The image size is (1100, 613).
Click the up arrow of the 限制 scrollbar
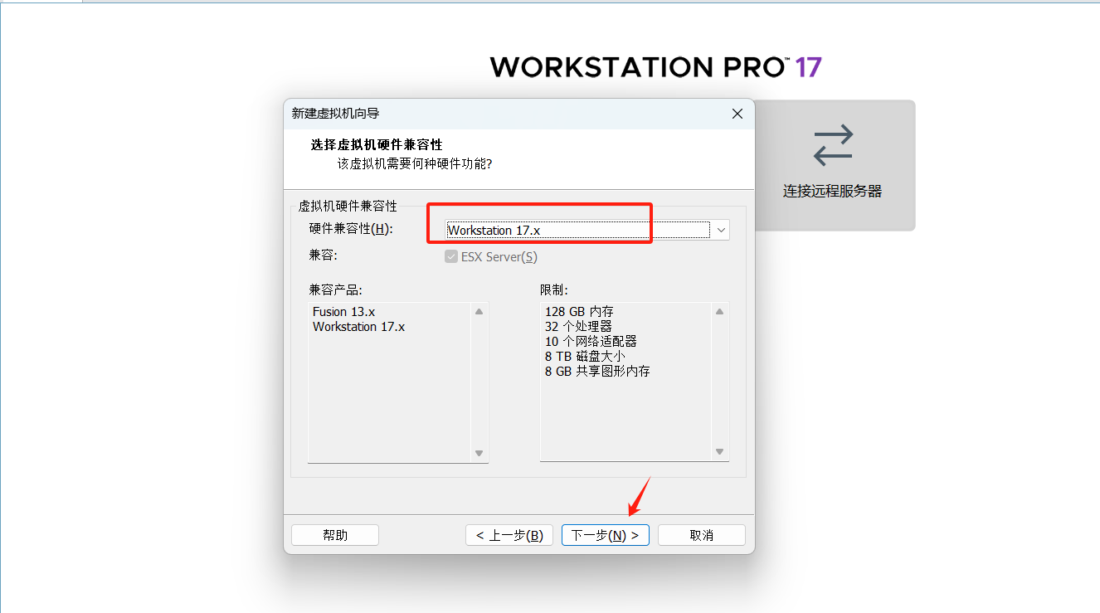click(719, 312)
